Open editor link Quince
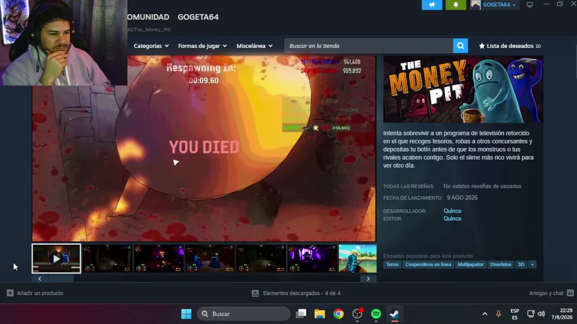Image resolution: width=577 pixels, height=324 pixels. 452,219
